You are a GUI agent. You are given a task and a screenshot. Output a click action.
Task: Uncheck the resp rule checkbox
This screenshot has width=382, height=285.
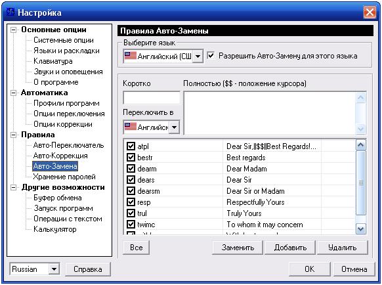click(x=131, y=202)
